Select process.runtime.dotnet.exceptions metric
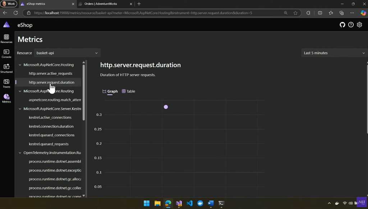 55,170
